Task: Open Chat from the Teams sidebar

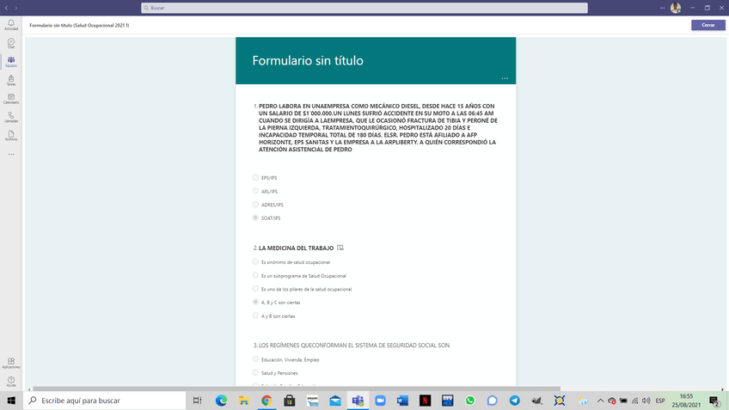Action: coord(10,43)
